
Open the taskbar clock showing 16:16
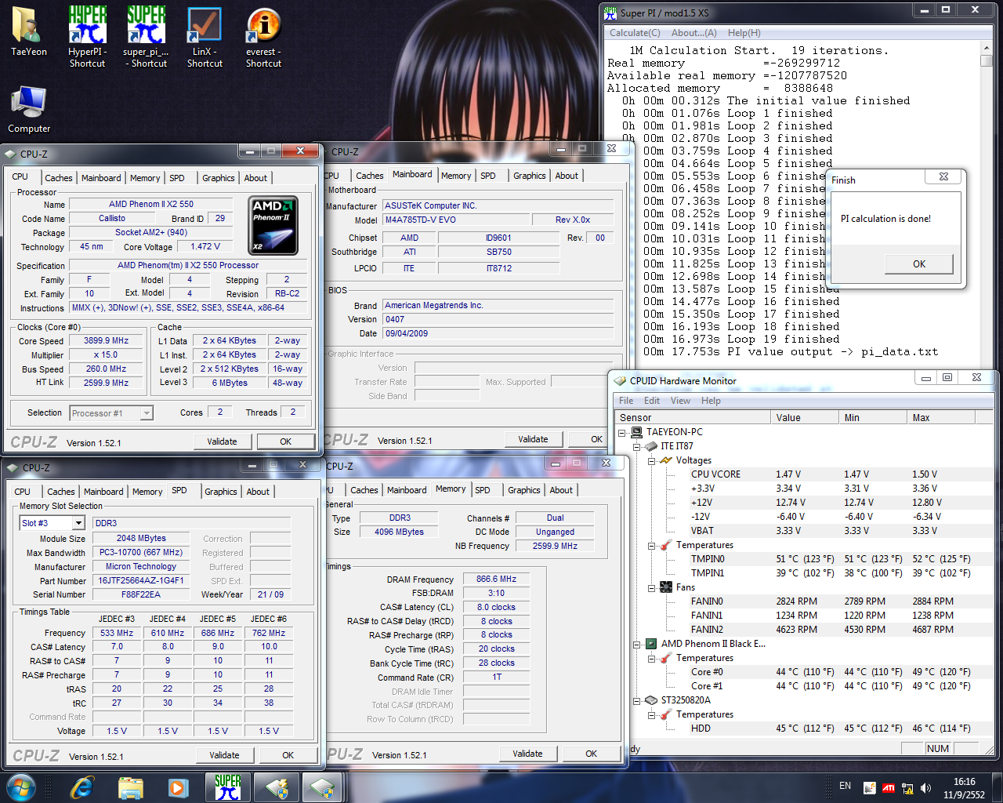[x=965, y=788]
